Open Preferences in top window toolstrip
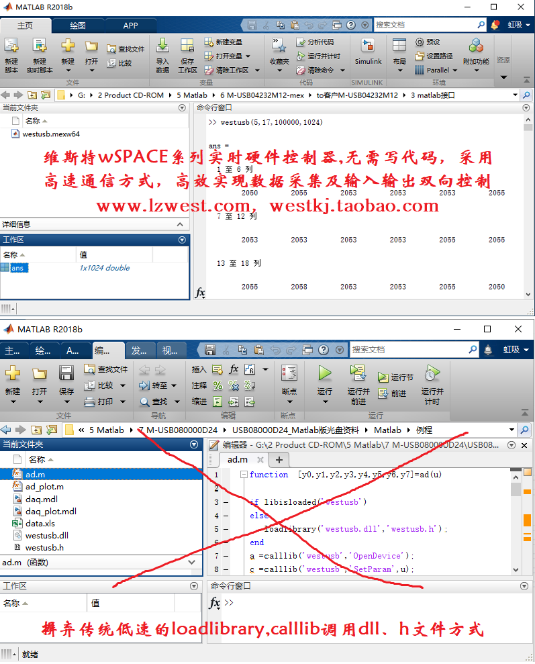Image resolution: width=535 pixels, height=664 pixels. (428, 42)
